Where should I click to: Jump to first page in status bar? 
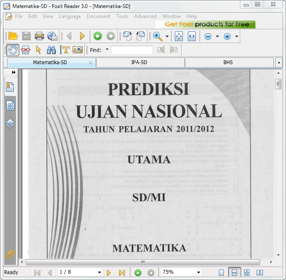[x=37, y=273]
